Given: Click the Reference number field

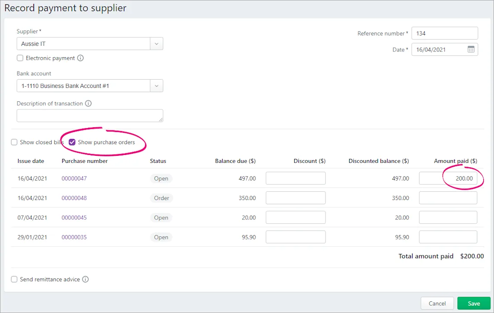Looking at the screenshot, I should coord(444,33).
